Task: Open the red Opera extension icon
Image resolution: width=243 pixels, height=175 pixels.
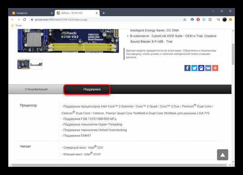Action: pos(198,19)
